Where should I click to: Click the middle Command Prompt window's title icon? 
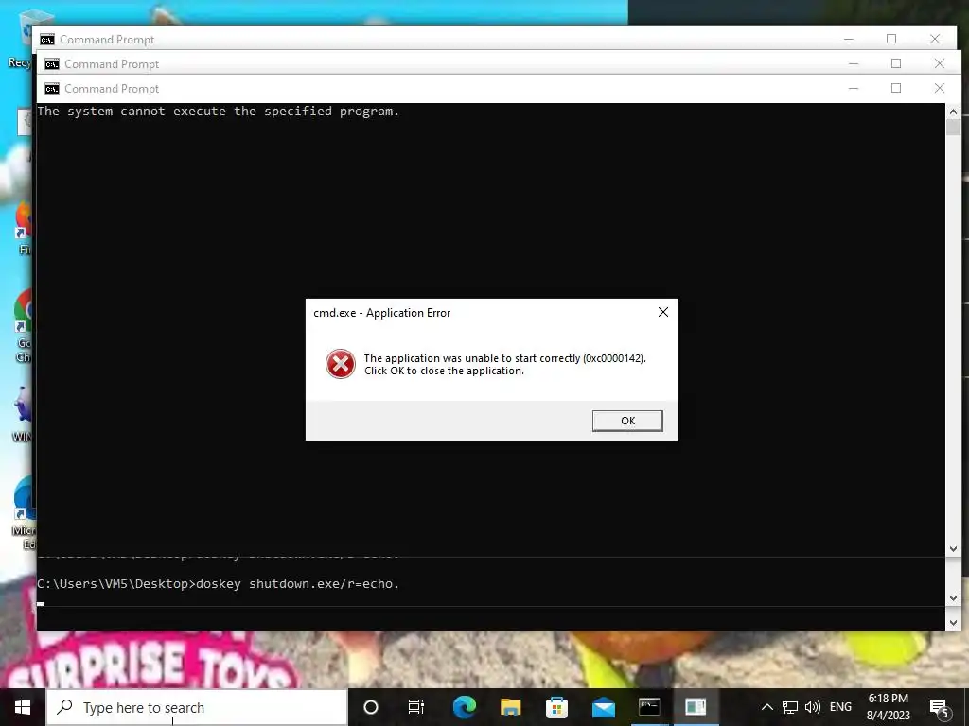[x=52, y=64]
